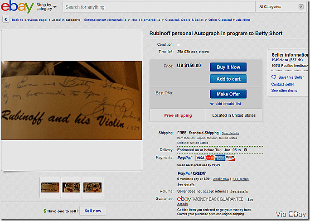
Task: Open the Contact seller link
Action: 282,84
